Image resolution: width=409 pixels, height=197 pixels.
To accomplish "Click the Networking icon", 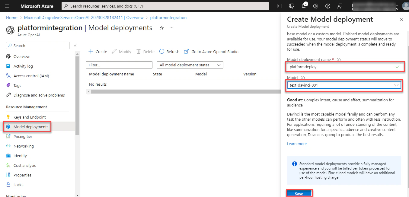I will (x=8, y=146).
